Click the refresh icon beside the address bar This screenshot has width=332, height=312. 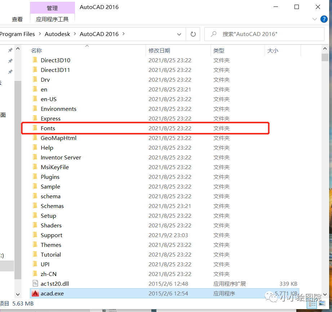[x=193, y=34]
